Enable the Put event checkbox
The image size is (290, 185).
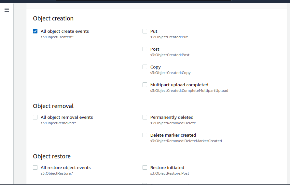point(145,31)
